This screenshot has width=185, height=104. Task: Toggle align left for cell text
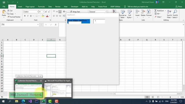(x=54, y=16)
